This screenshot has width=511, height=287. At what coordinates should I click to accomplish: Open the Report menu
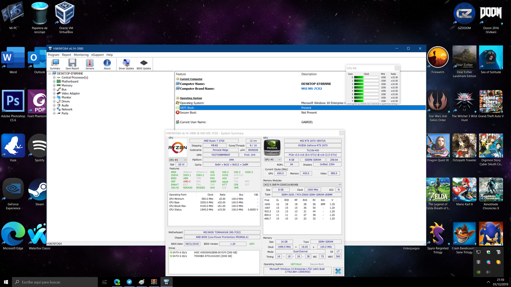tap(66, 55)
